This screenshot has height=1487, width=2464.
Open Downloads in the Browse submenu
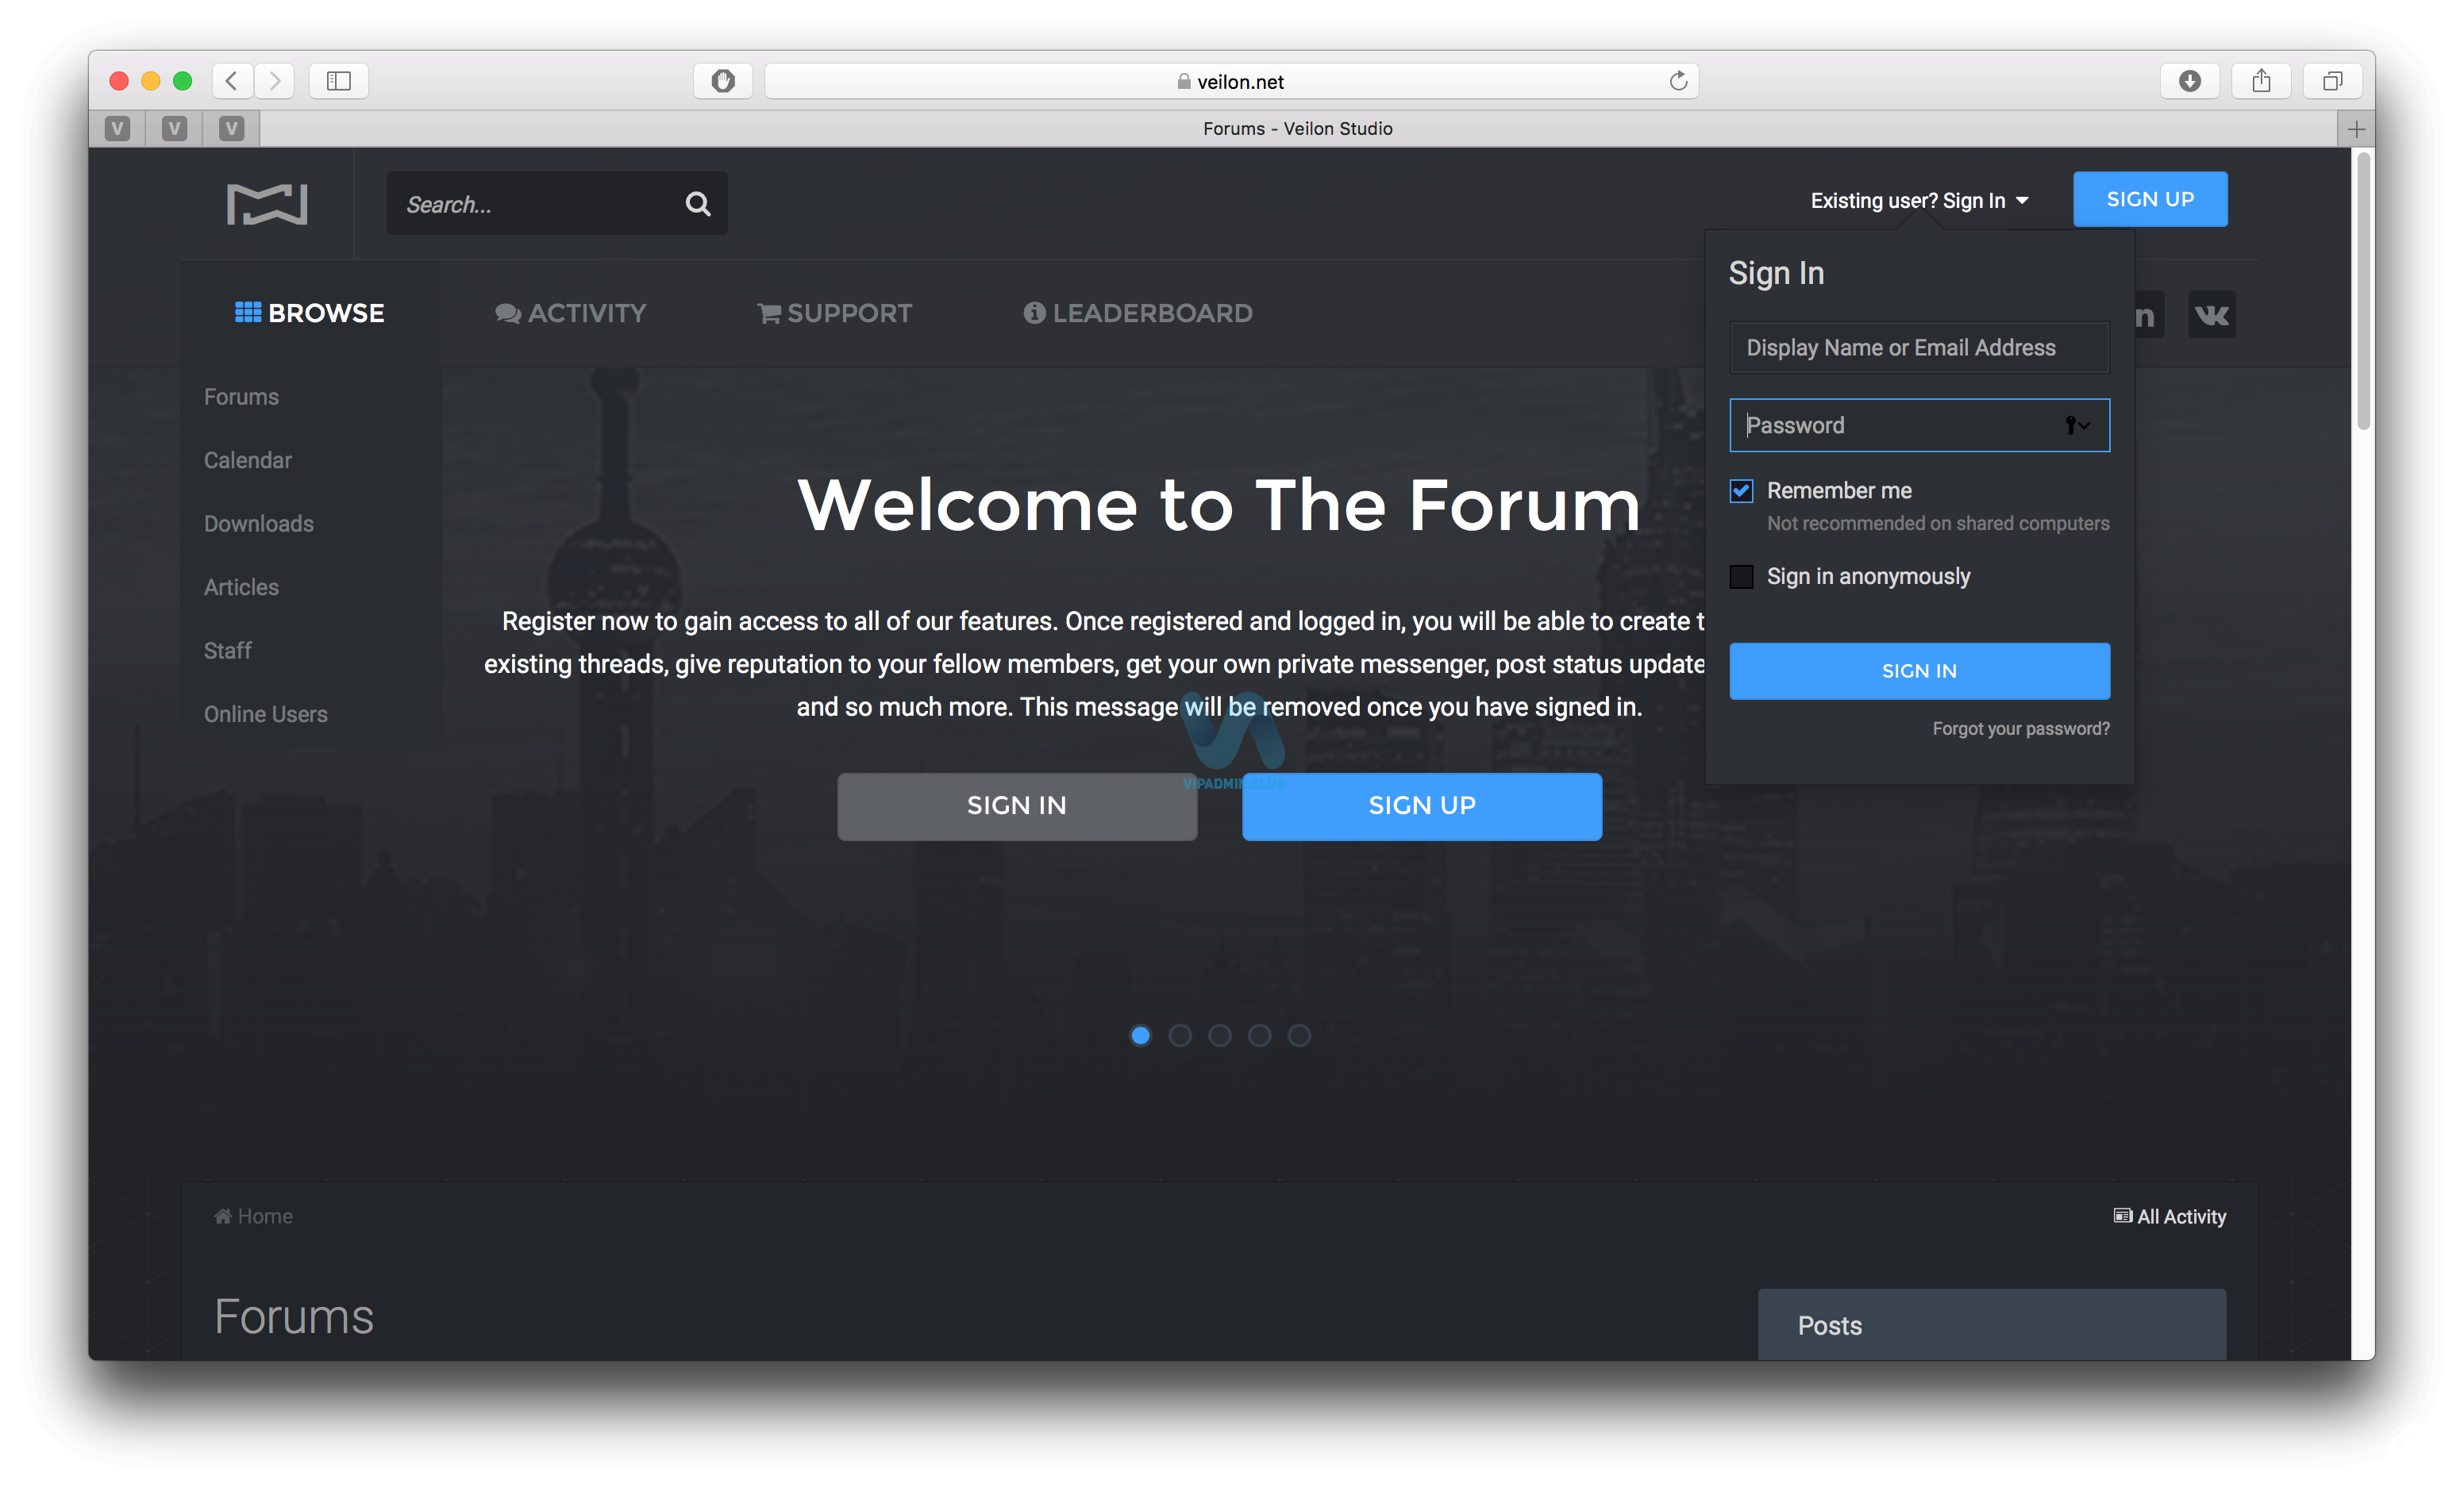pos(259,524)
